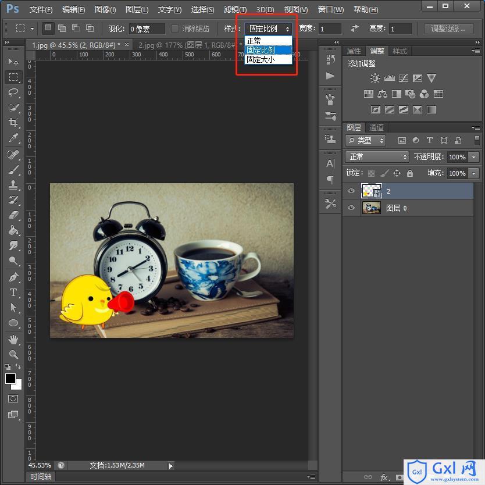The height and width of the screenshot is (485, 485).
Task: Select the Hand tool
Action: point(13,340)
